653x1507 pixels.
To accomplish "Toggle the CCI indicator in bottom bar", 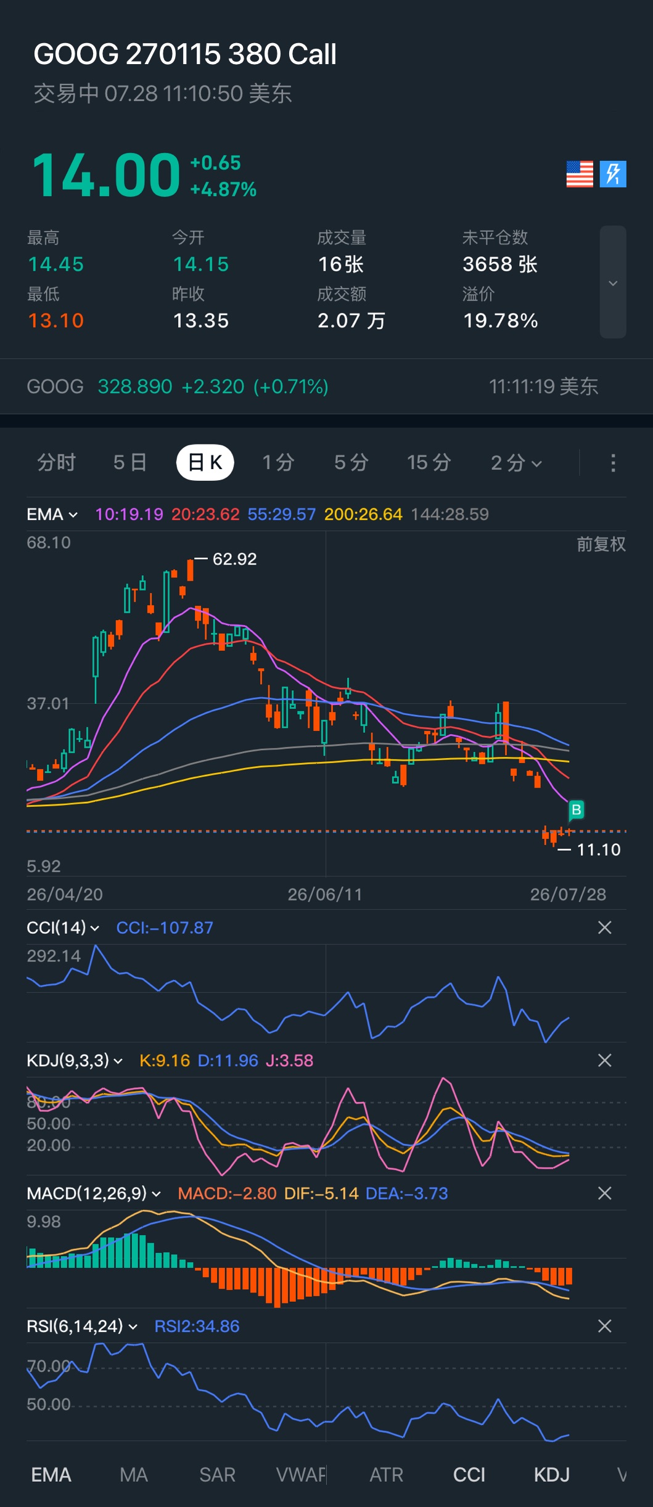I will coord(469,1475).
